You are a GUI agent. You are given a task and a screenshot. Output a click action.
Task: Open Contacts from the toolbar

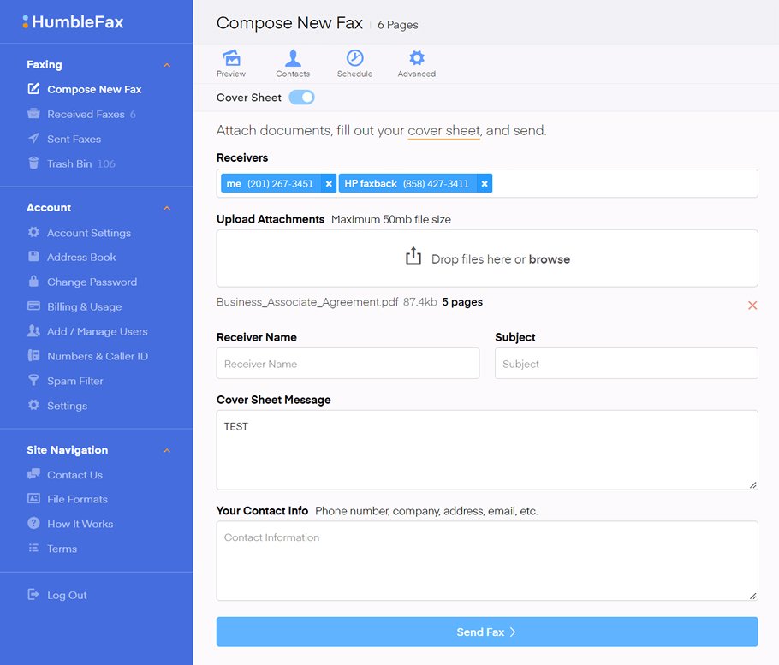click(x=293, y=58)
